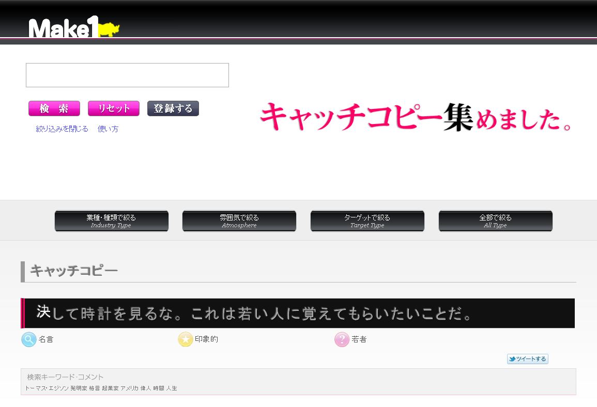
Task: Open the 全部で絞る All Type filter
Action: pos(495,221)
